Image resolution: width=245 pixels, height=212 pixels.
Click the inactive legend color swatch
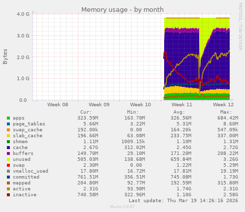click(x=8, y=195)
